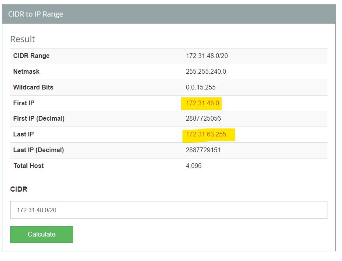Click the First IP row label
342x261 pixels.
24,103
